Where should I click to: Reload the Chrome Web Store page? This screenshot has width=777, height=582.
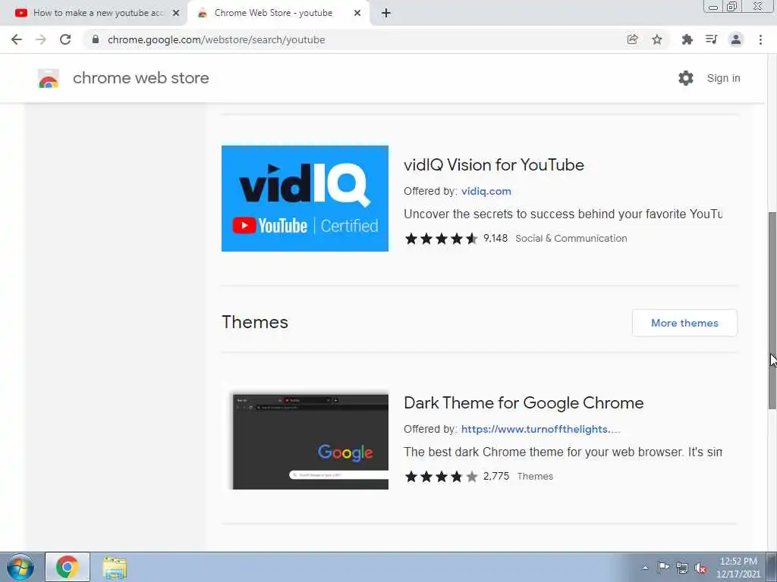[65, 39]
